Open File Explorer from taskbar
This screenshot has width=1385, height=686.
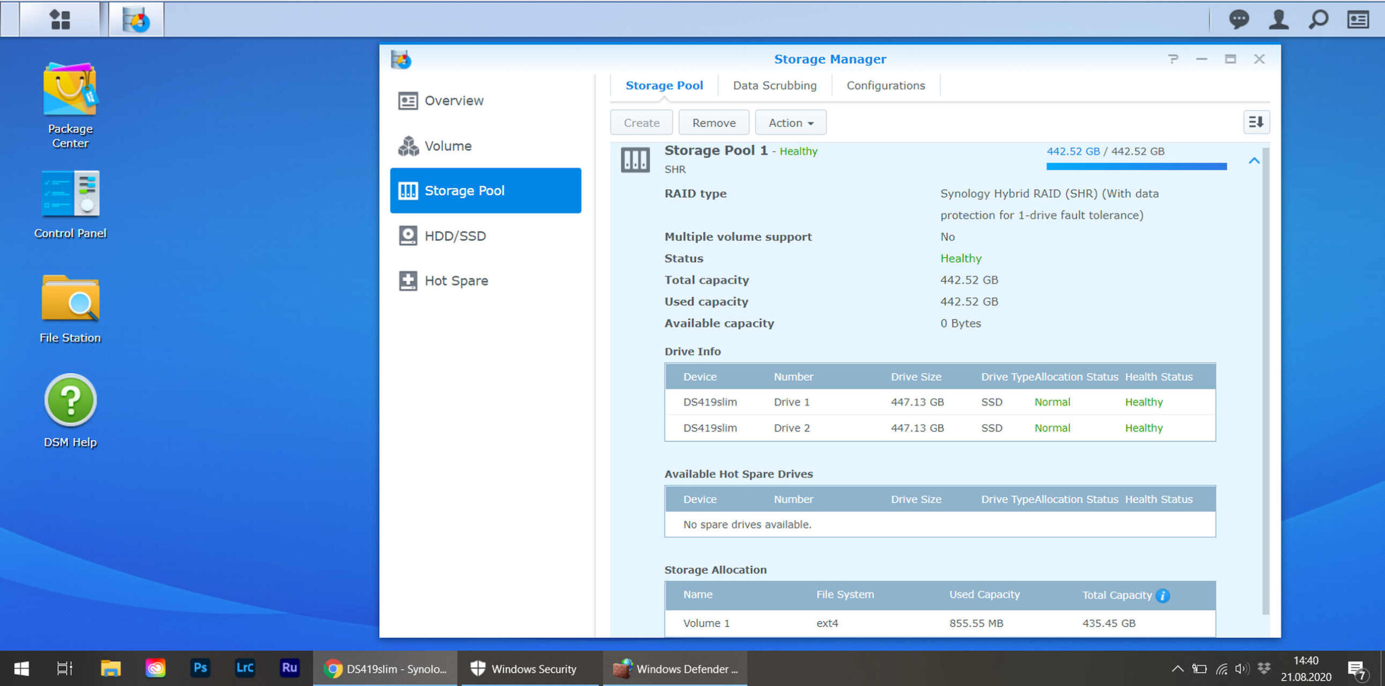[x=110, y=669]
